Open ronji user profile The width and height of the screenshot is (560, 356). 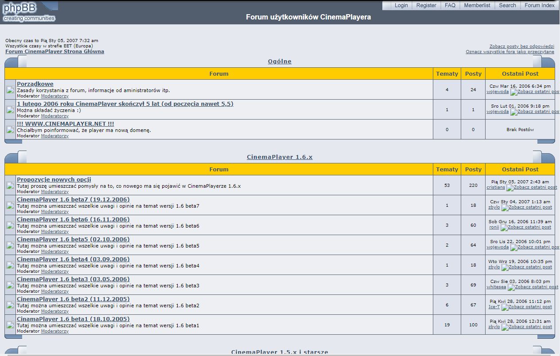[x=494, y=227]
